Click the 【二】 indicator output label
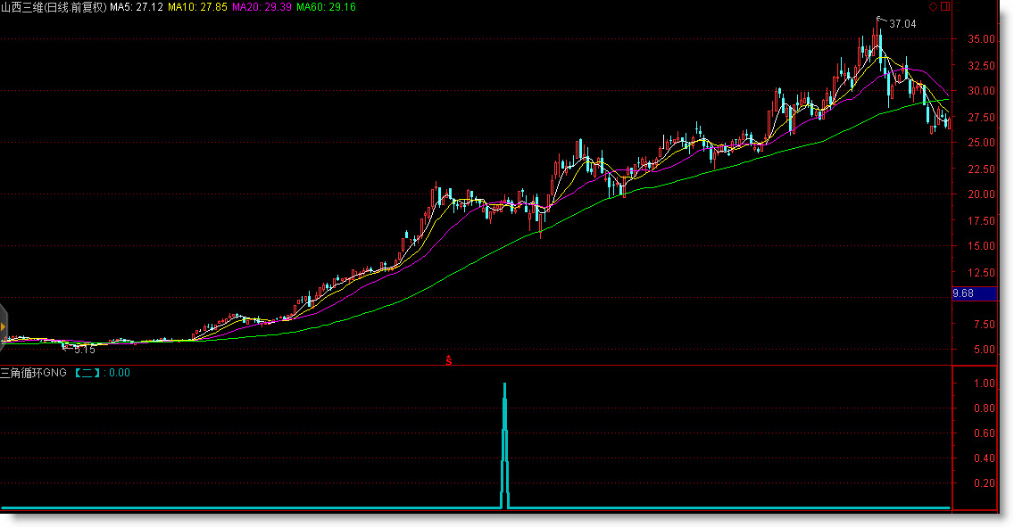The height and width of the screenshot is (528, 1014). coord(87,373)
